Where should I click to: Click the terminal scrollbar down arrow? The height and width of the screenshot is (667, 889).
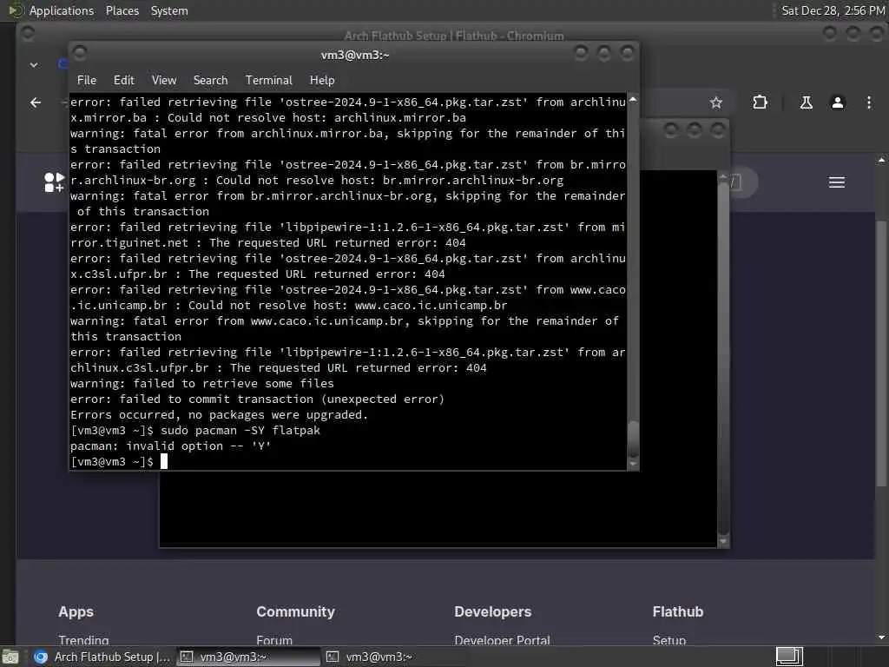point(633,464)
